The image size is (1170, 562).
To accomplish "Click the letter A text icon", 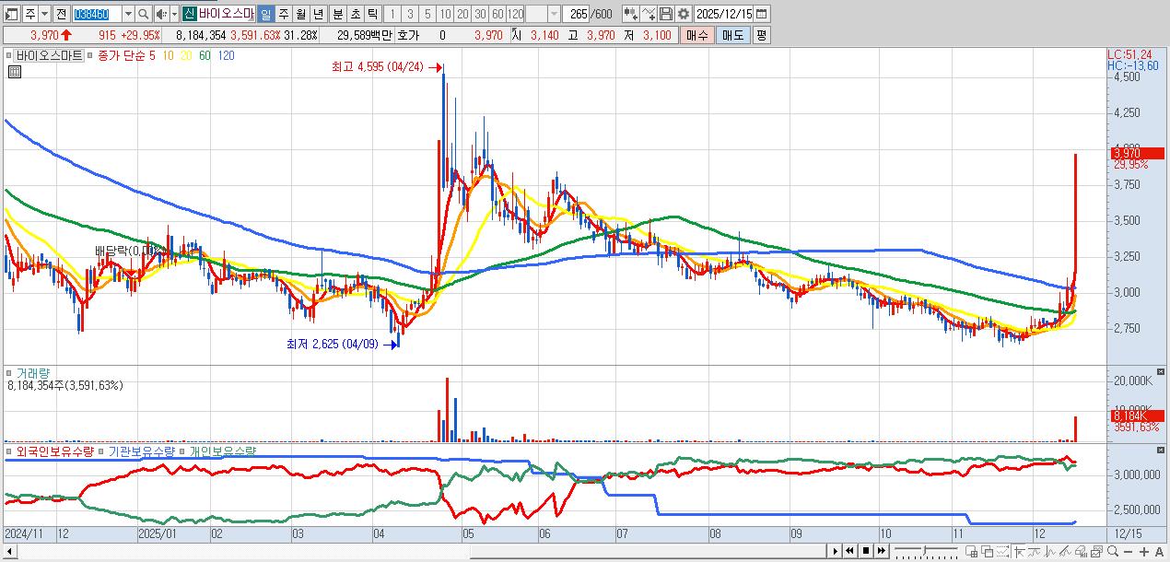I will click(x=1159, y=551).
